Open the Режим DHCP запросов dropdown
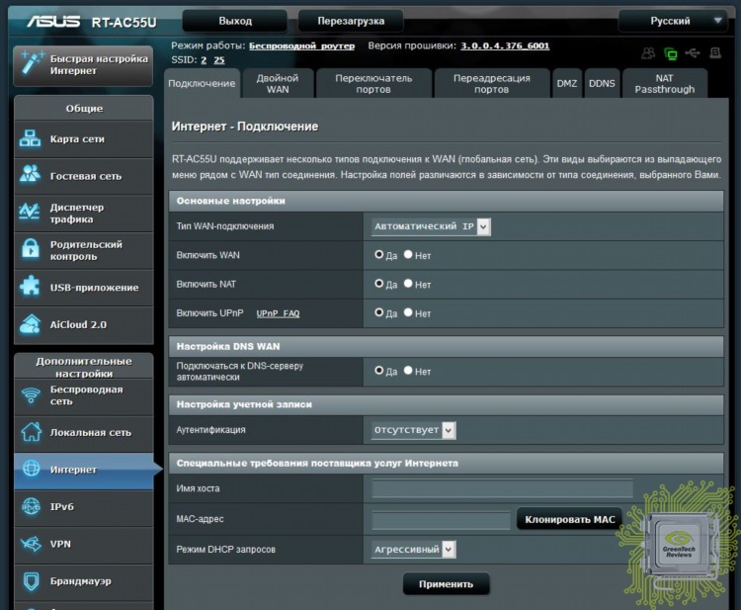741x610 pixels. pos(414,550)
